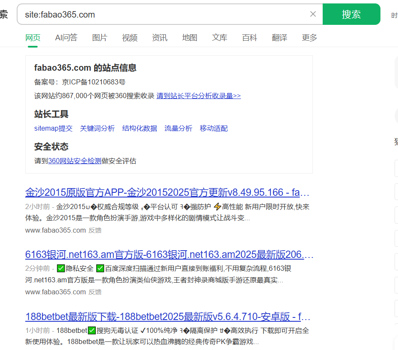
Task: Open the 地图 tab
Action: click(x=190, y=38)
